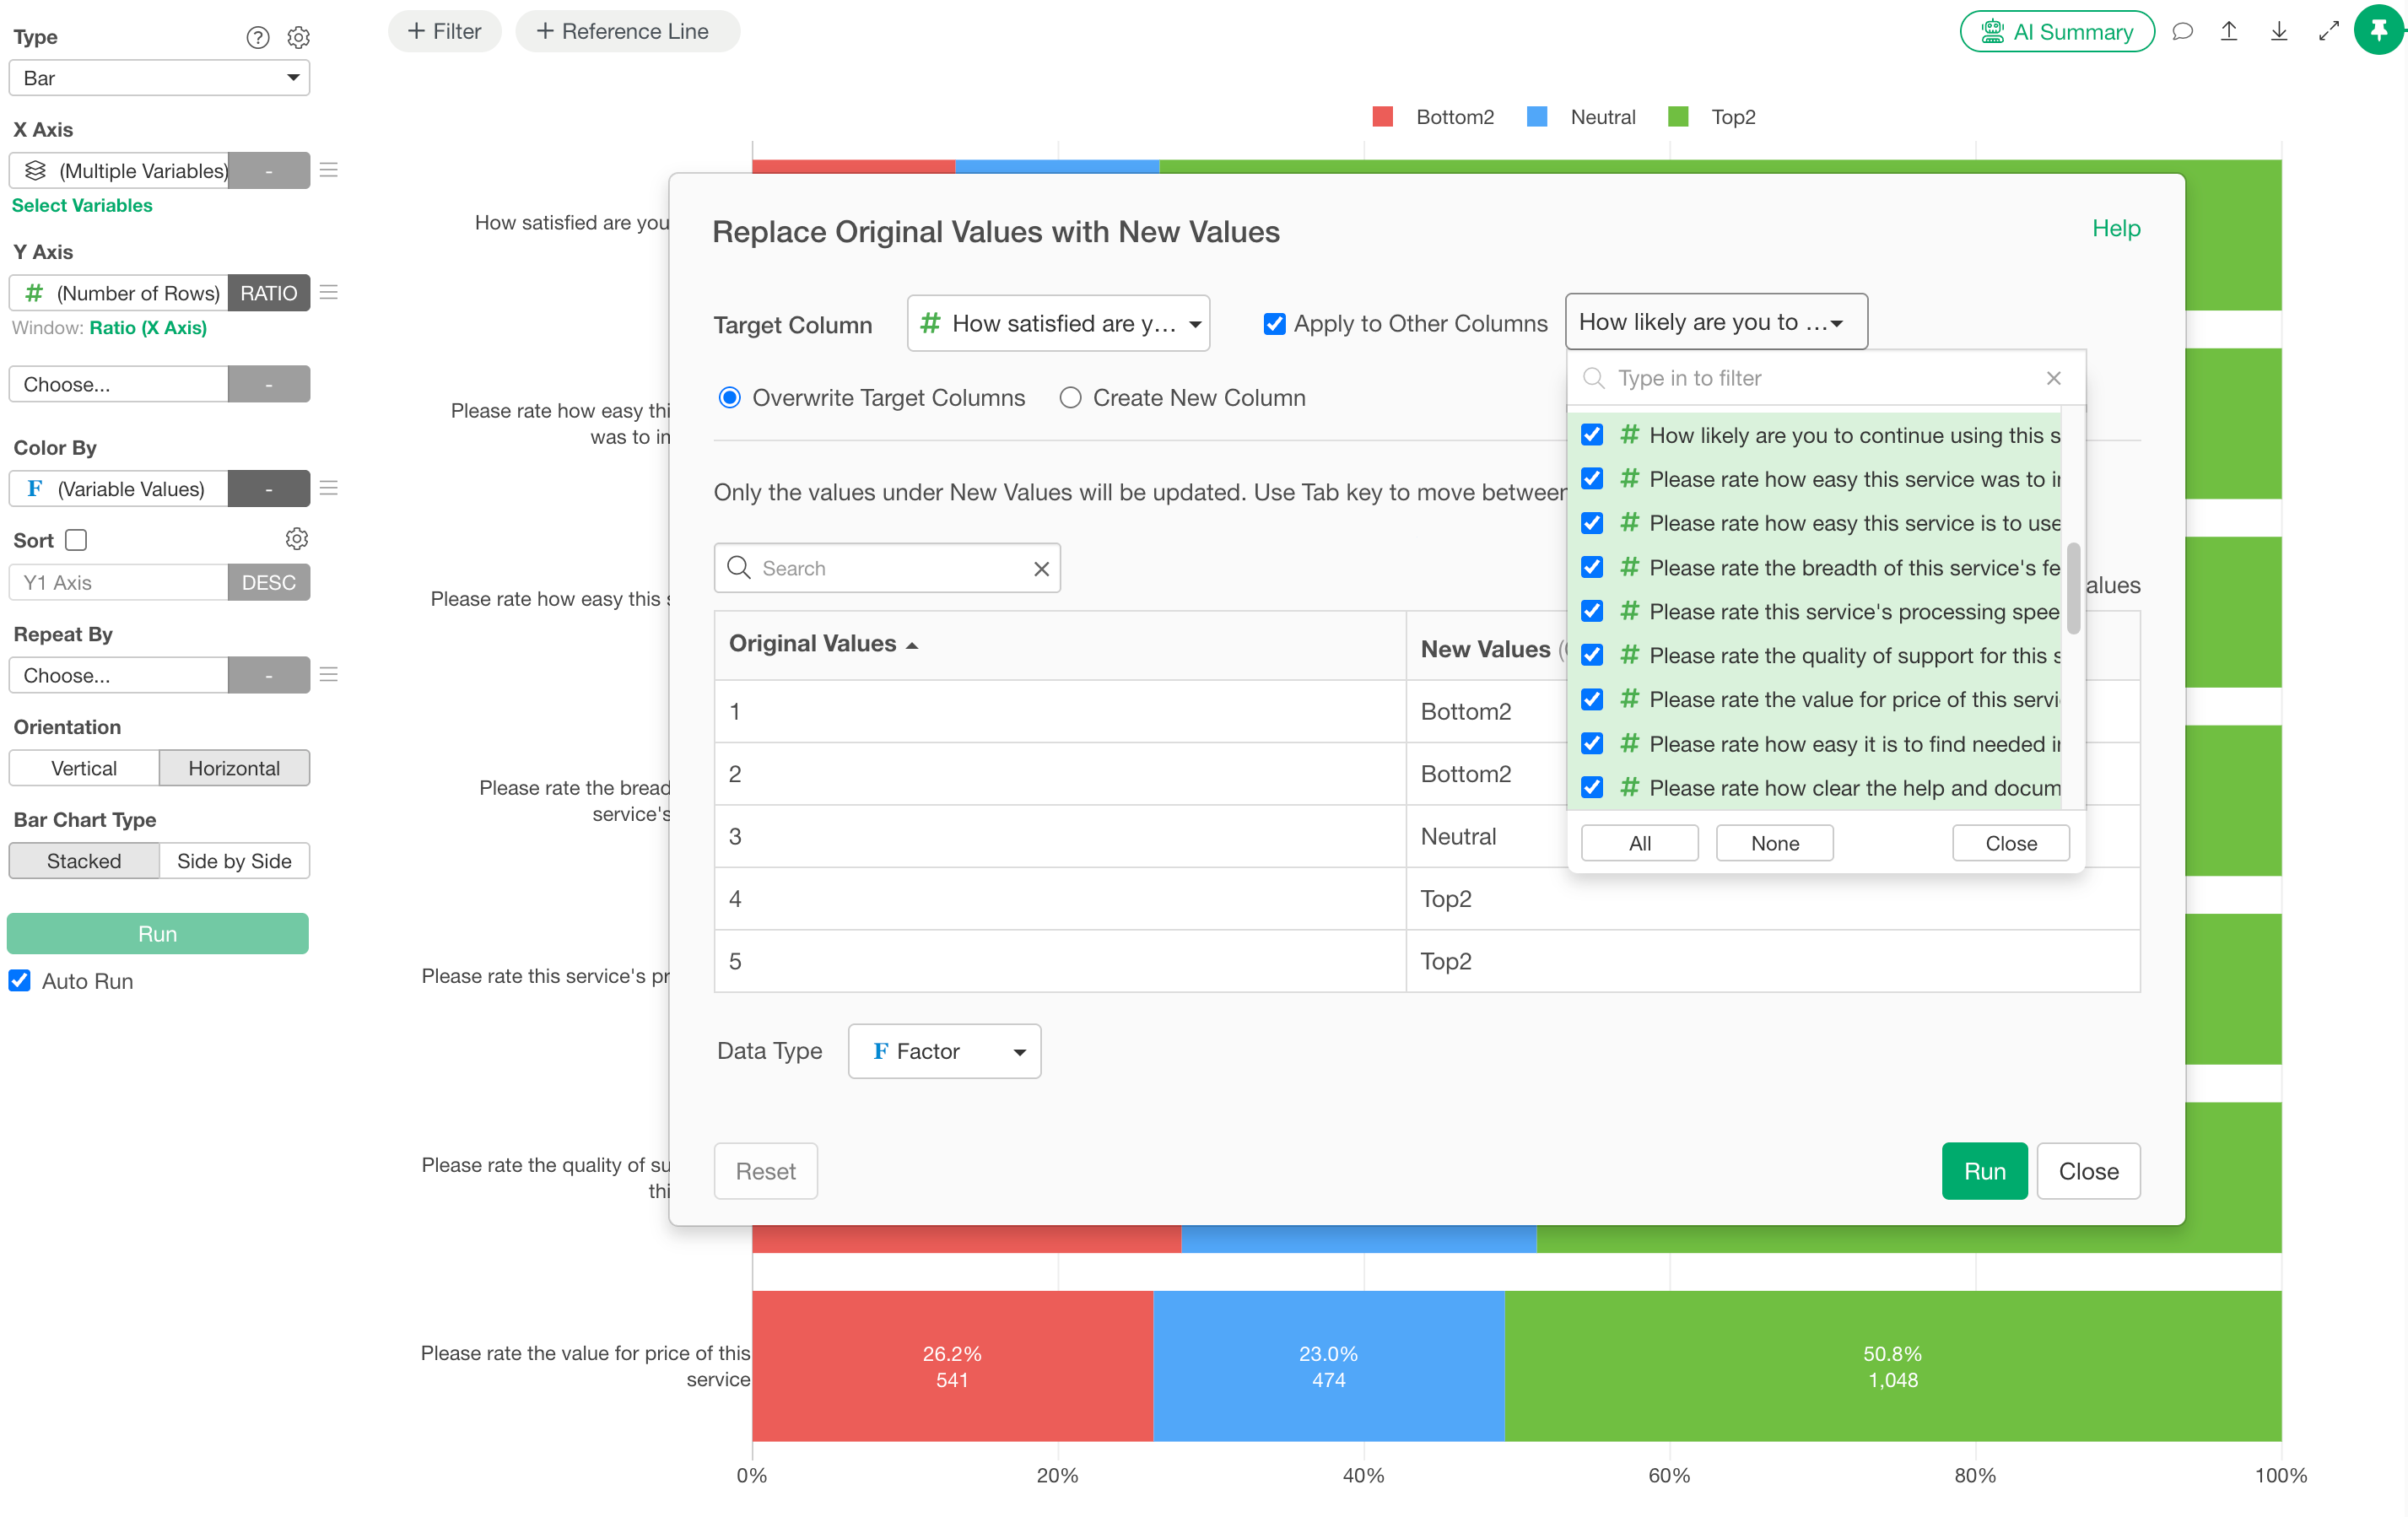Open the Help link
2408x1517 pixels.
coord(2116,228)
